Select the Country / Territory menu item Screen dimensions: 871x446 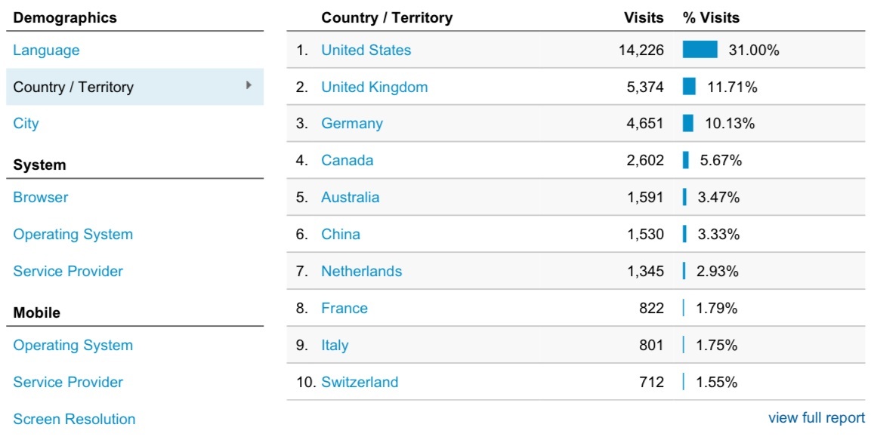click(x=73, y=88)
